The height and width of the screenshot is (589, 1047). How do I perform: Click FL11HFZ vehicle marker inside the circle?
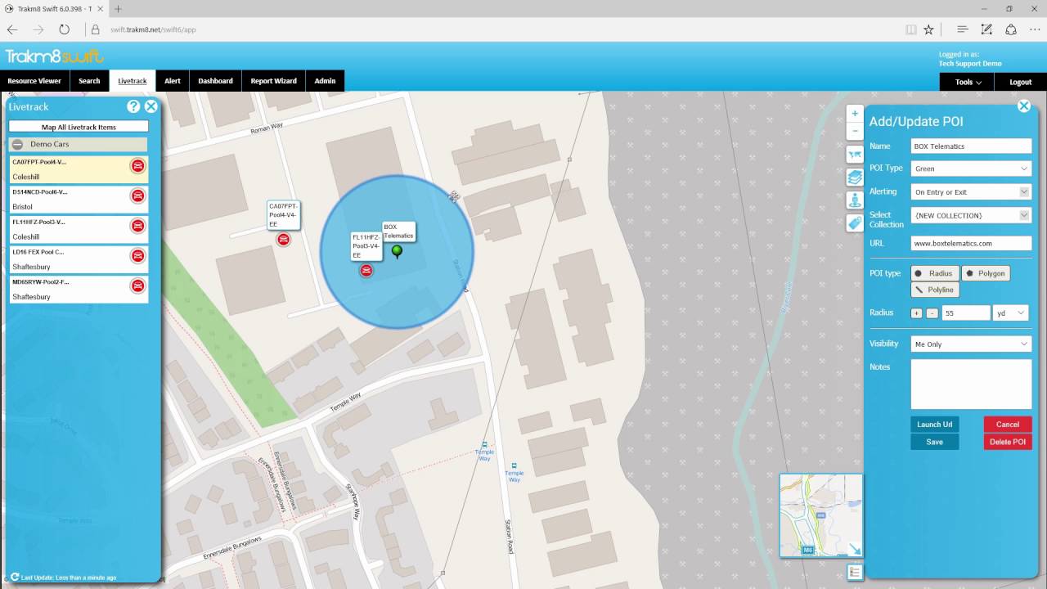(366, 271)
